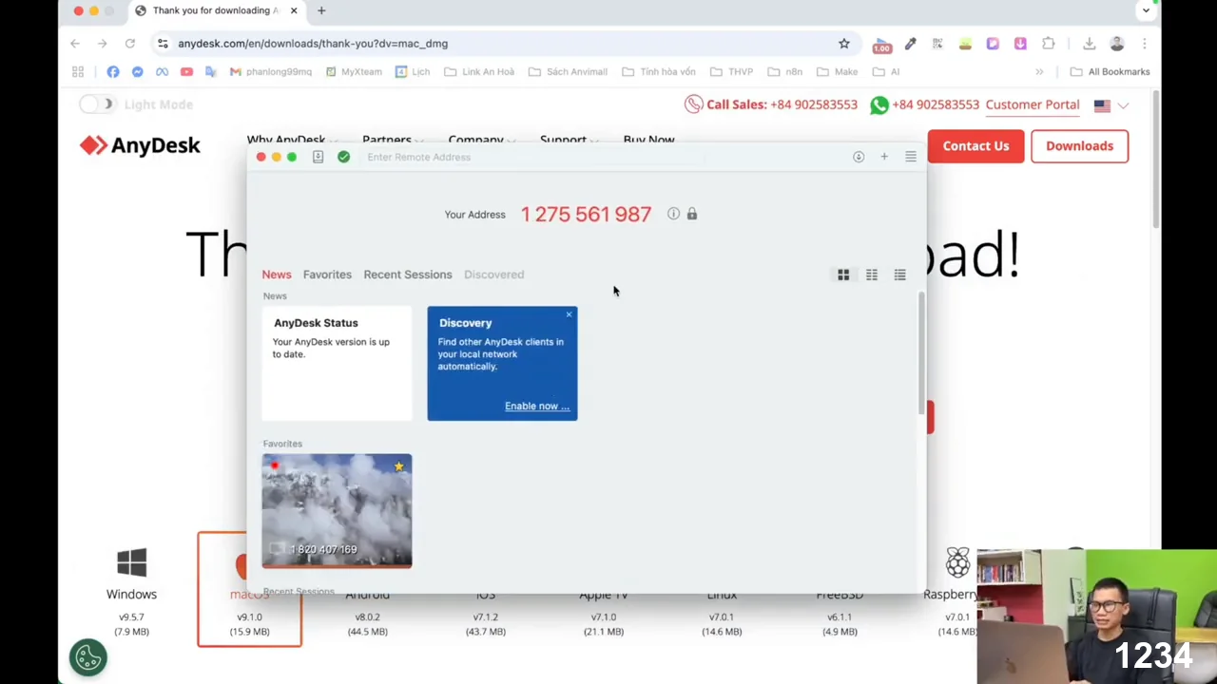This screenshot has height=684, width=1217.
Task: Bookmark this page with the star
Action: coord(844,44)
